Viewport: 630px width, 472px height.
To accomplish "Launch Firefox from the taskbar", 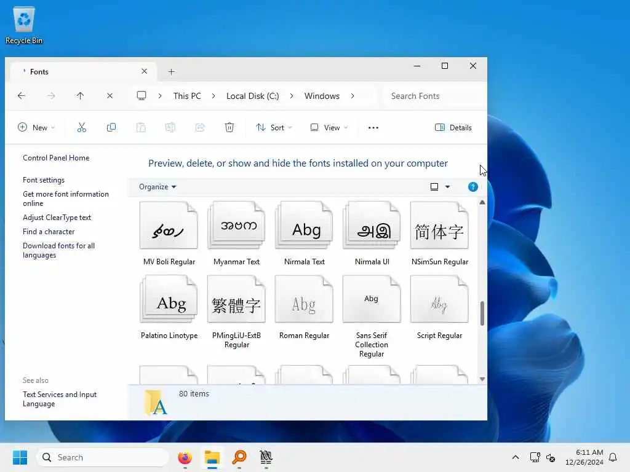I will 185,457.
